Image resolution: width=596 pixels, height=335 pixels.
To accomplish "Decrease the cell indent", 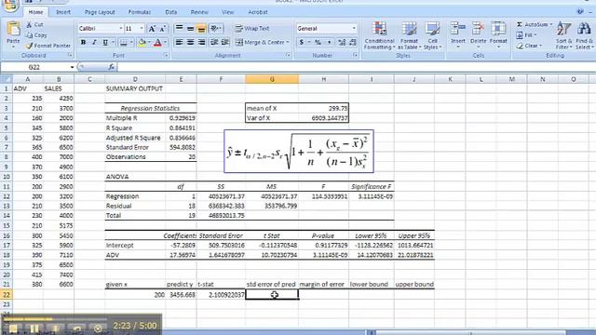I will tap(214, 42).
